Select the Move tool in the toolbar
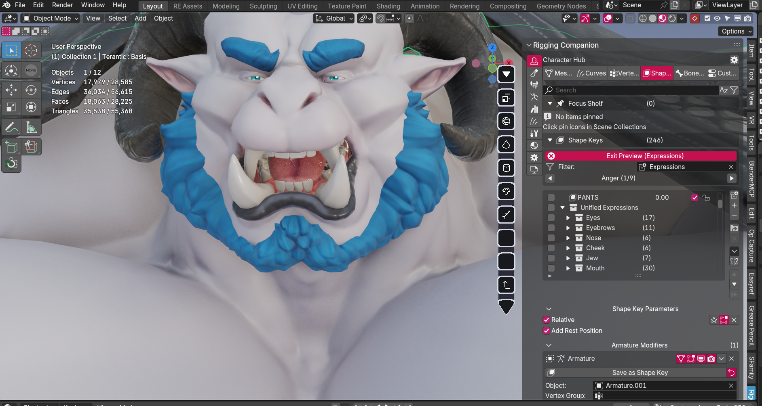 11,90
